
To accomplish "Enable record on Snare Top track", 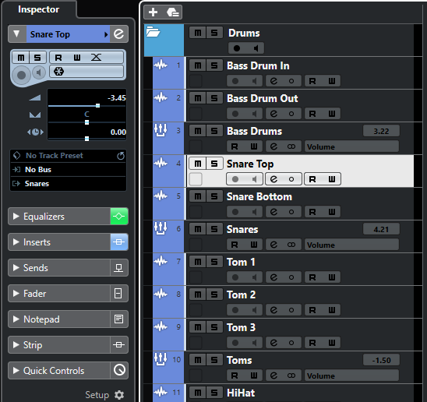I will pyautogui.click(x=235, y=179).
